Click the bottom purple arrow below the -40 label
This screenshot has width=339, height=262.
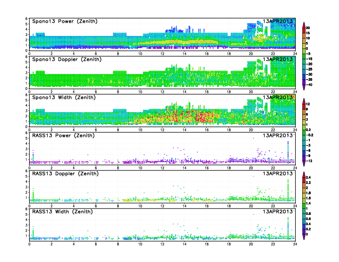coord(304,87)
